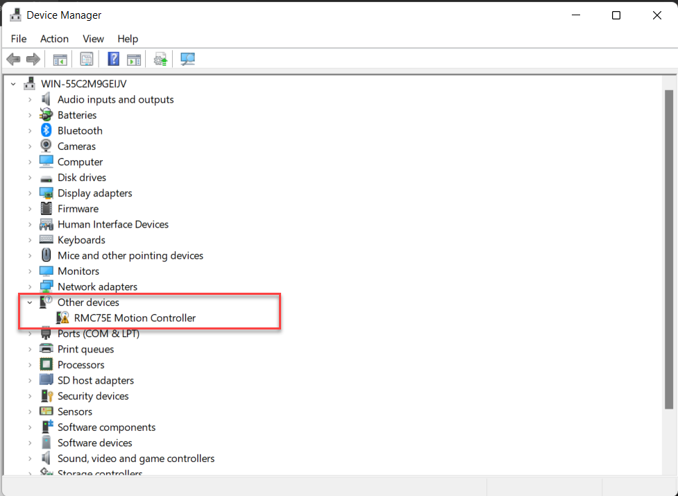
Task: Collapse the WIN-55C2M9GEIJV root node
Action: pyautogui.click(x=13, y=84)
